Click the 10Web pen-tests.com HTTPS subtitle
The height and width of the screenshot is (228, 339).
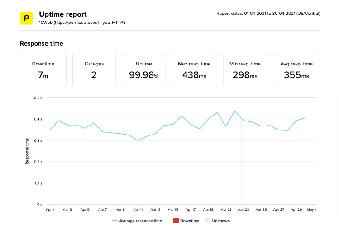pyautogui.click(x=82, y=23)
